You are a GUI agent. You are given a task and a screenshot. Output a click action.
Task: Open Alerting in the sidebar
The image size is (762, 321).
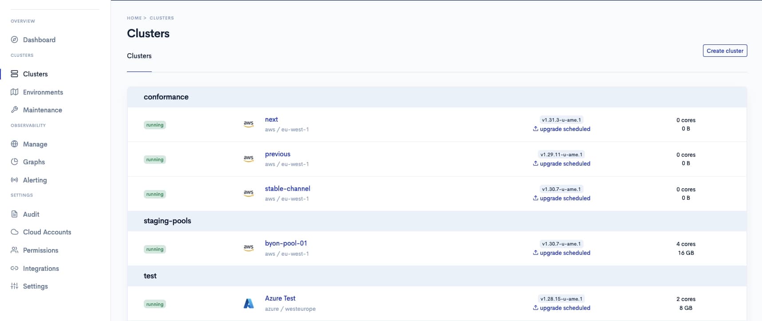(x=35, y=180)
